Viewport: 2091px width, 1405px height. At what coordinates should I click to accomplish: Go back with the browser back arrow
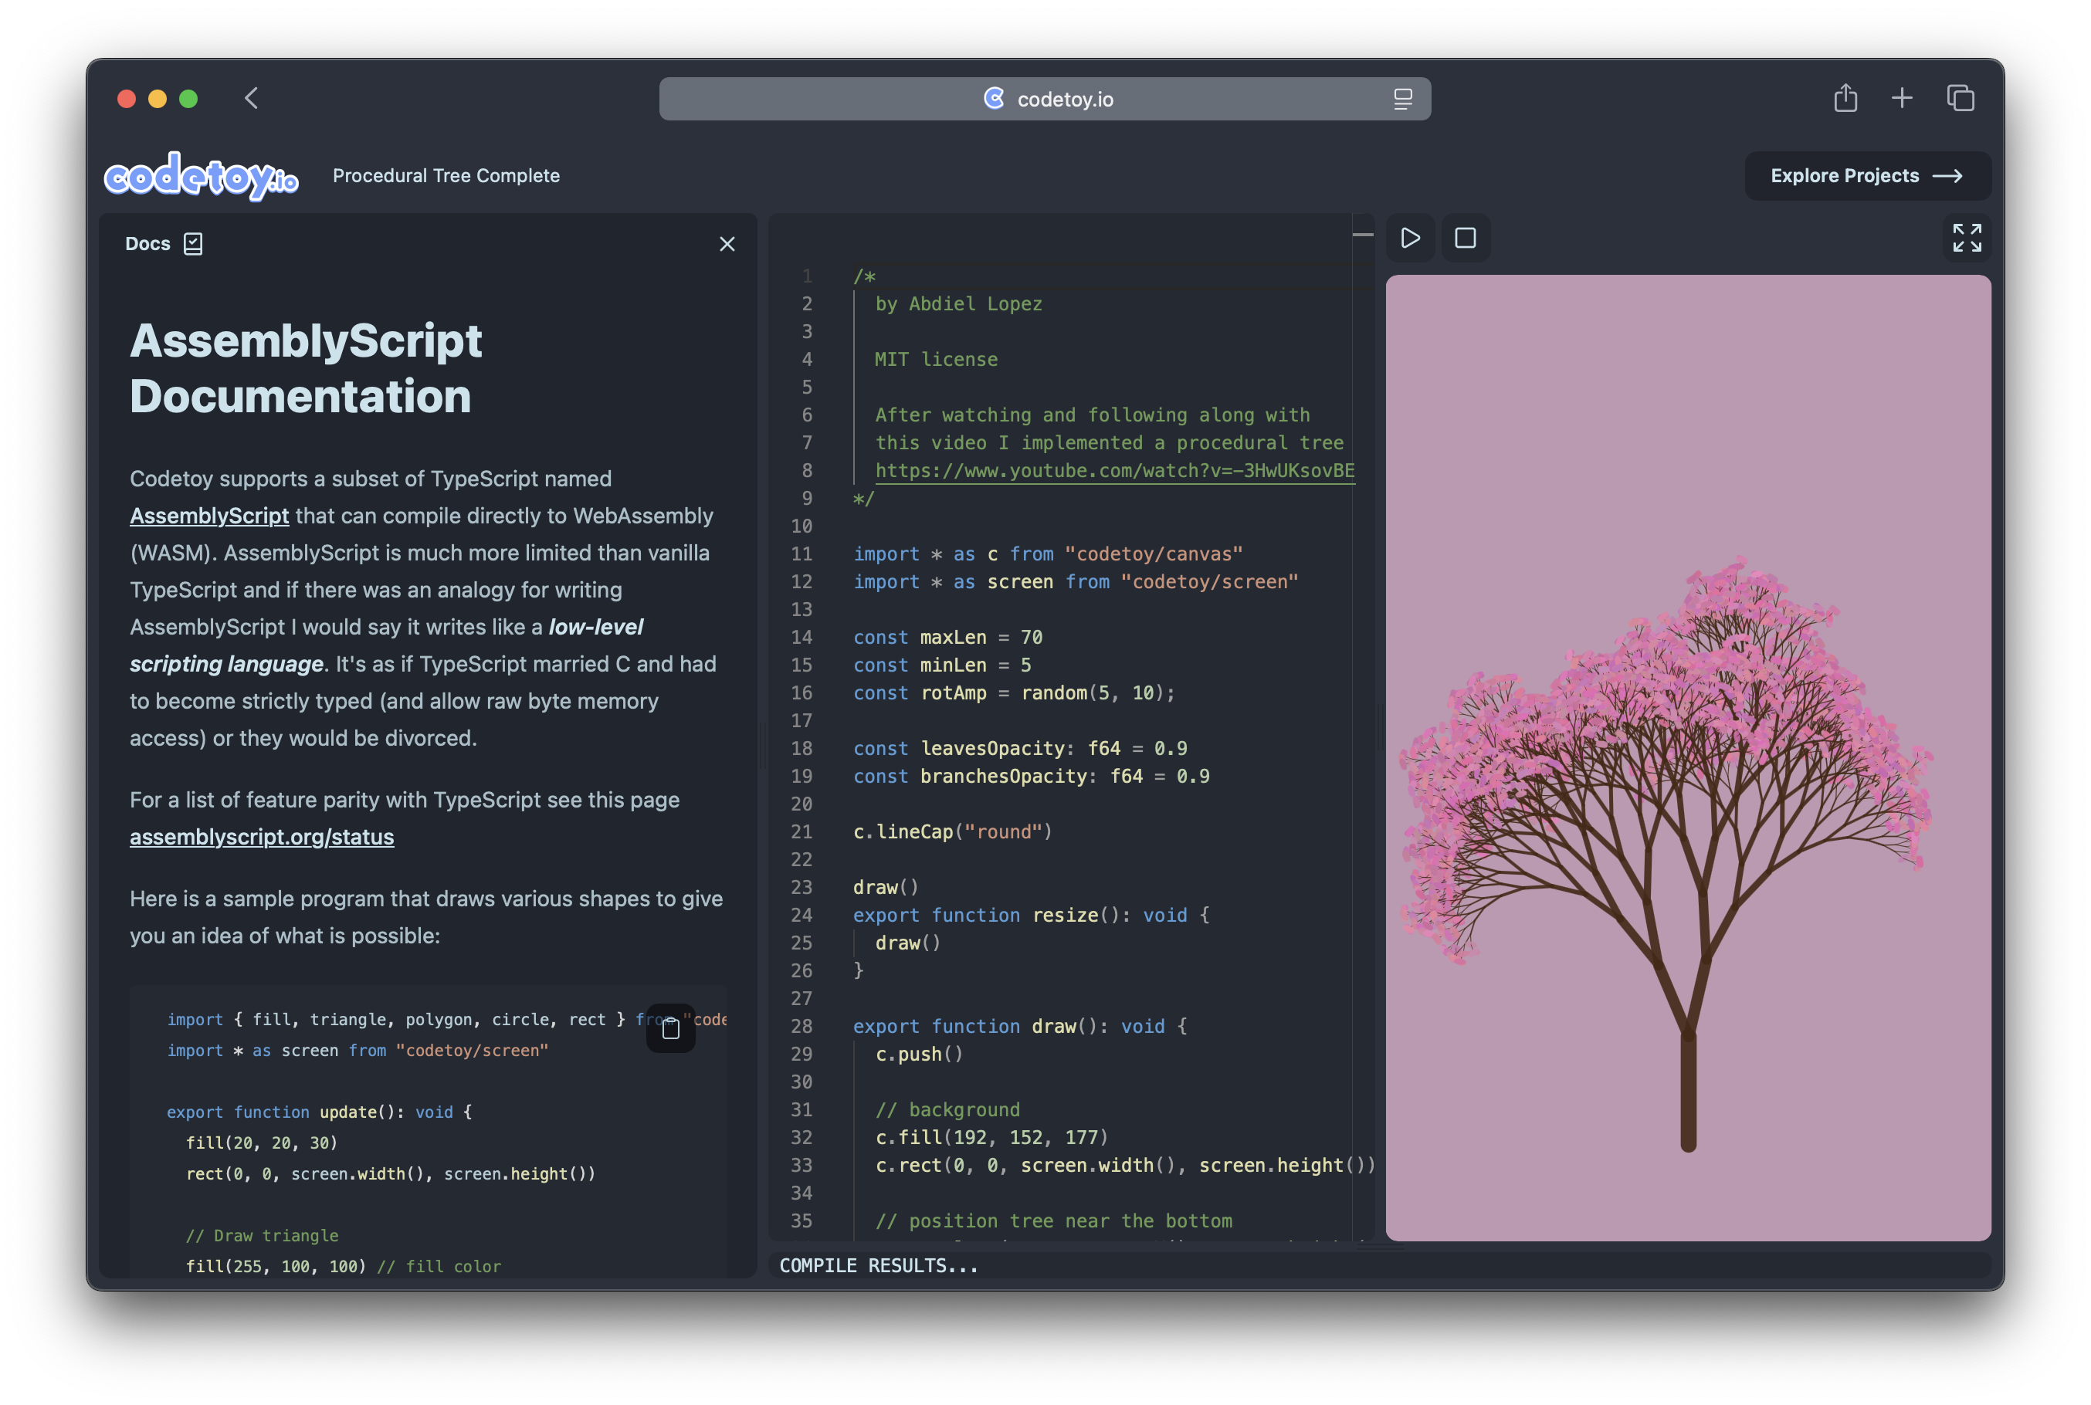coord(252,98)
